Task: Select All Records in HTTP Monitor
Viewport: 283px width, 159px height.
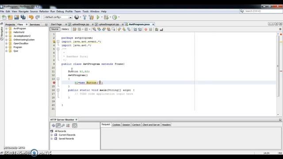Action: 60,131
